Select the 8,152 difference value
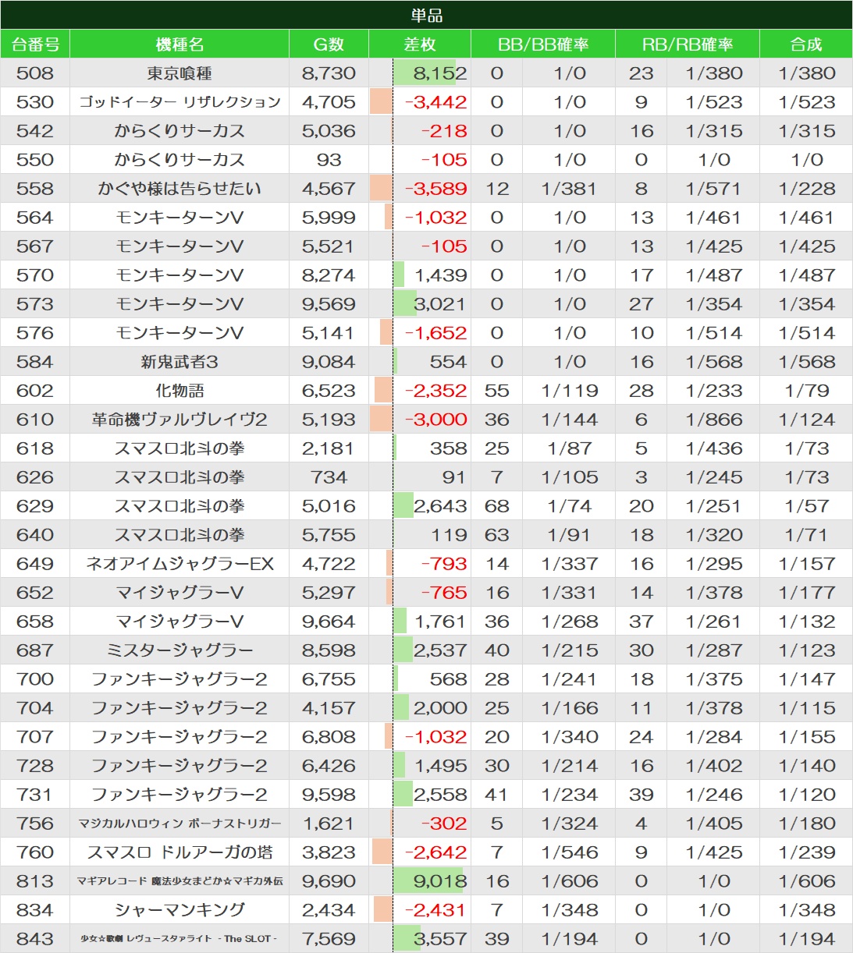 click(439, 73)
